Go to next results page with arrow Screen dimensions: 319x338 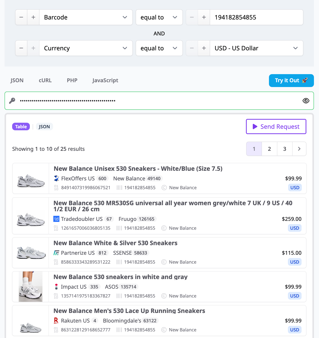299,149
